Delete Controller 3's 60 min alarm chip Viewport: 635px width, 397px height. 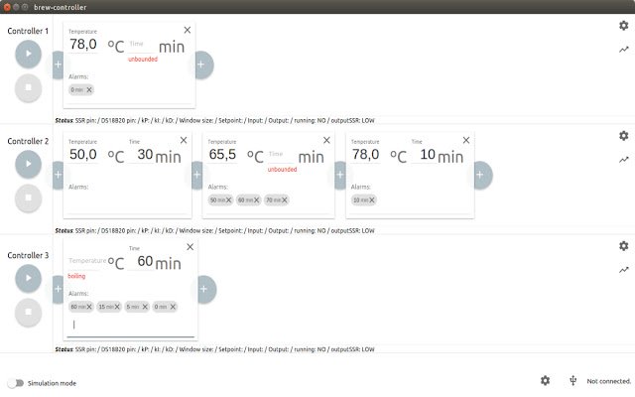[x=89, y=307]
